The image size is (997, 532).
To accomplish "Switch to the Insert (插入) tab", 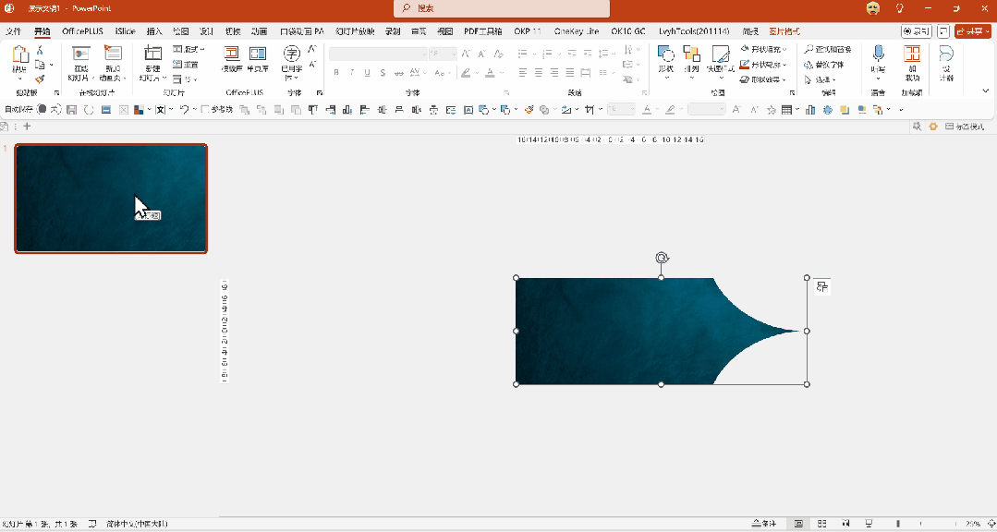I will click(154, 31).
